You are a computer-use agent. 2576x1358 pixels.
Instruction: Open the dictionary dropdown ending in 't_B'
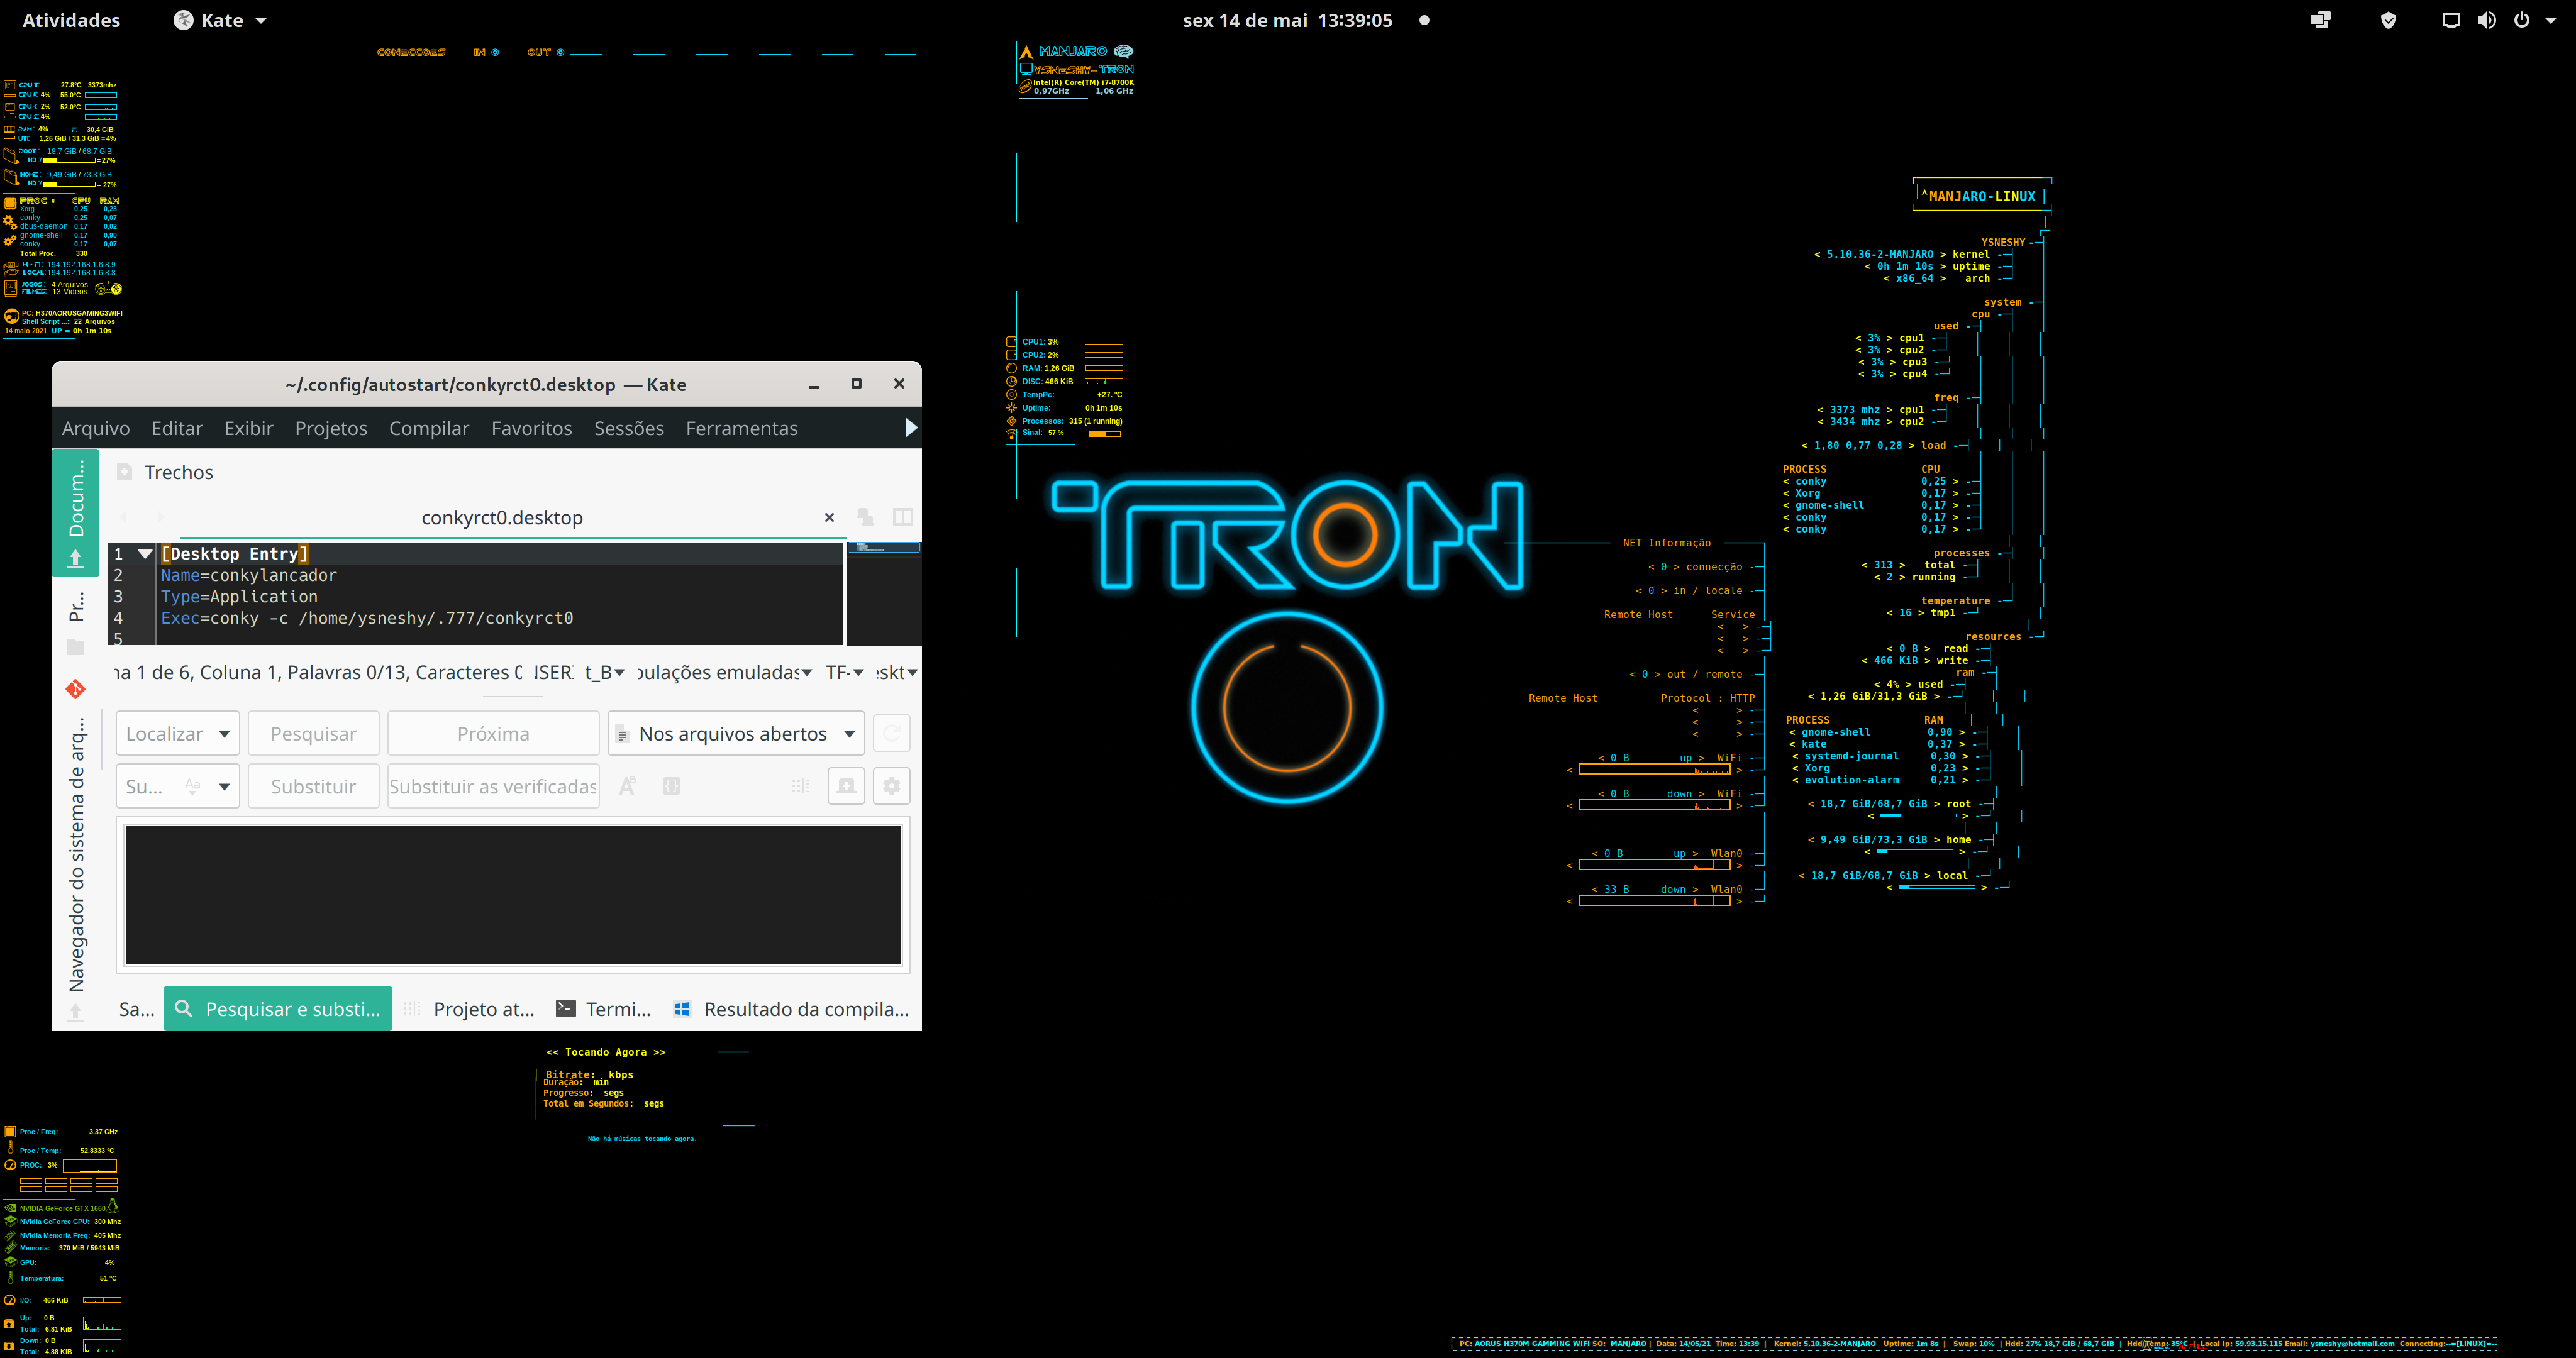[x=605, y=672]
